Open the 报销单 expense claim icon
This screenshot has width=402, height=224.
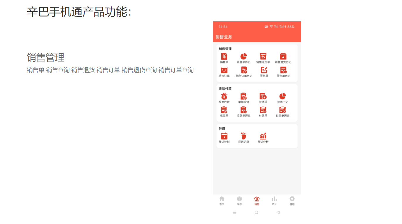263,96
